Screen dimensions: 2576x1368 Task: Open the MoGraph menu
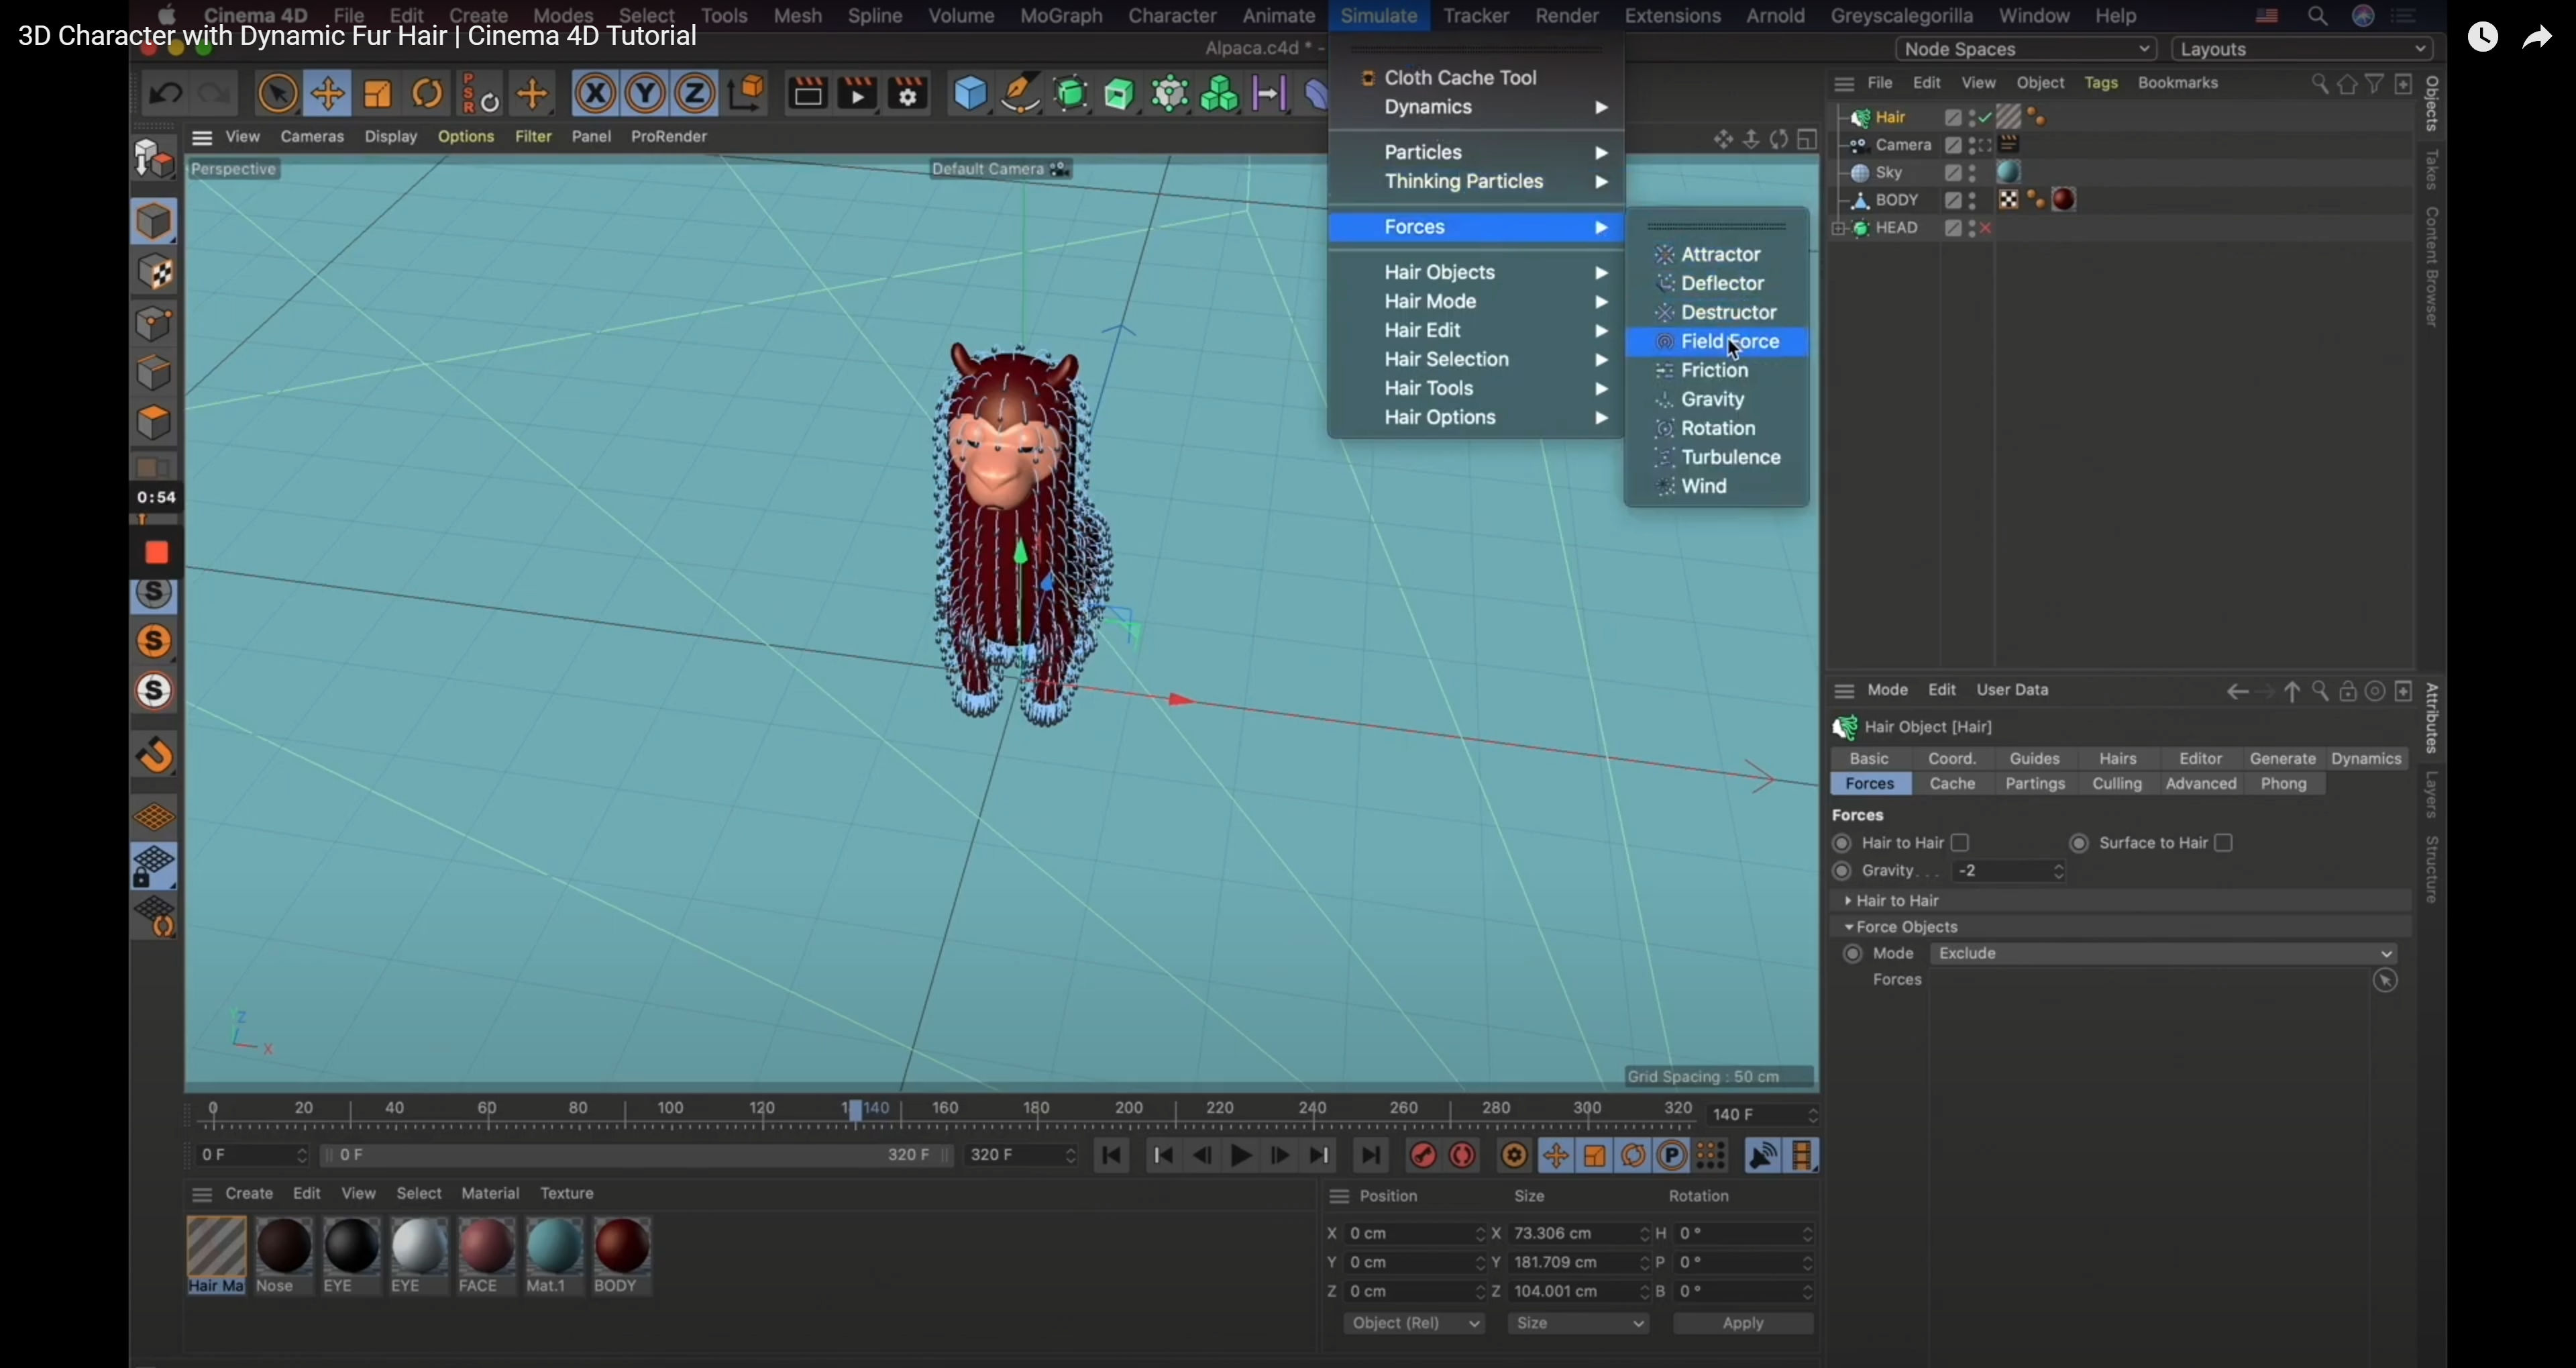click(1061, 16)
